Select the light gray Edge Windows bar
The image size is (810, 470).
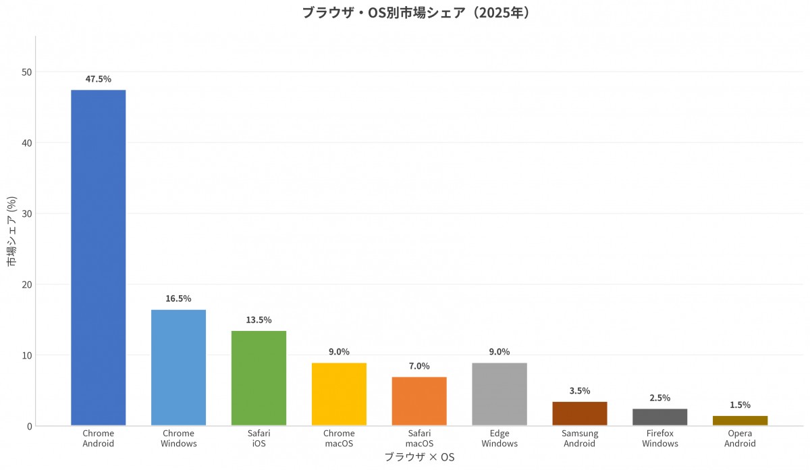pyautogui.click(x=500, y=394)
